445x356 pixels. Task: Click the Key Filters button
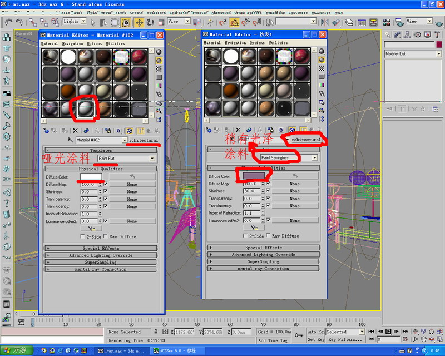[x=345, y=339]
